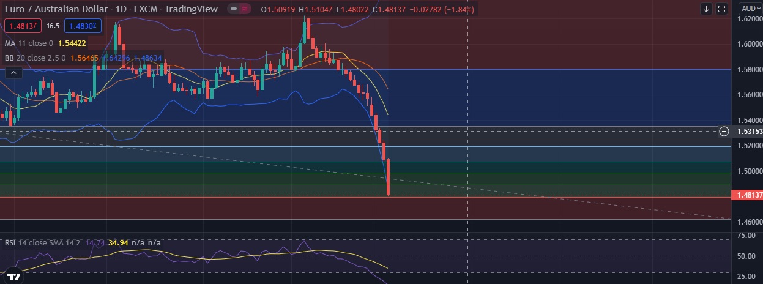Click the RSI value 34.94
Screen dimensions: 763x284
coord(117,243)
